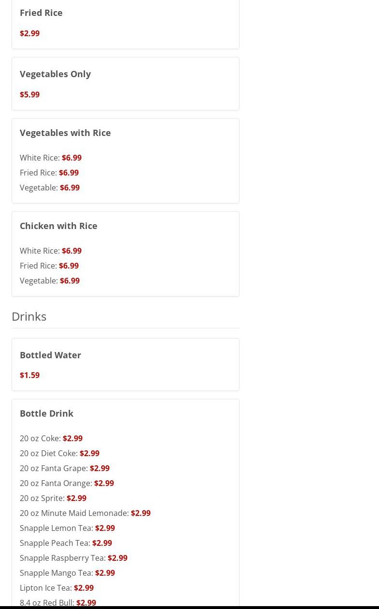Click the $5.99 Vegetables Only price
The width and height of the screenshot is (379, 609).
coord(29,95)
